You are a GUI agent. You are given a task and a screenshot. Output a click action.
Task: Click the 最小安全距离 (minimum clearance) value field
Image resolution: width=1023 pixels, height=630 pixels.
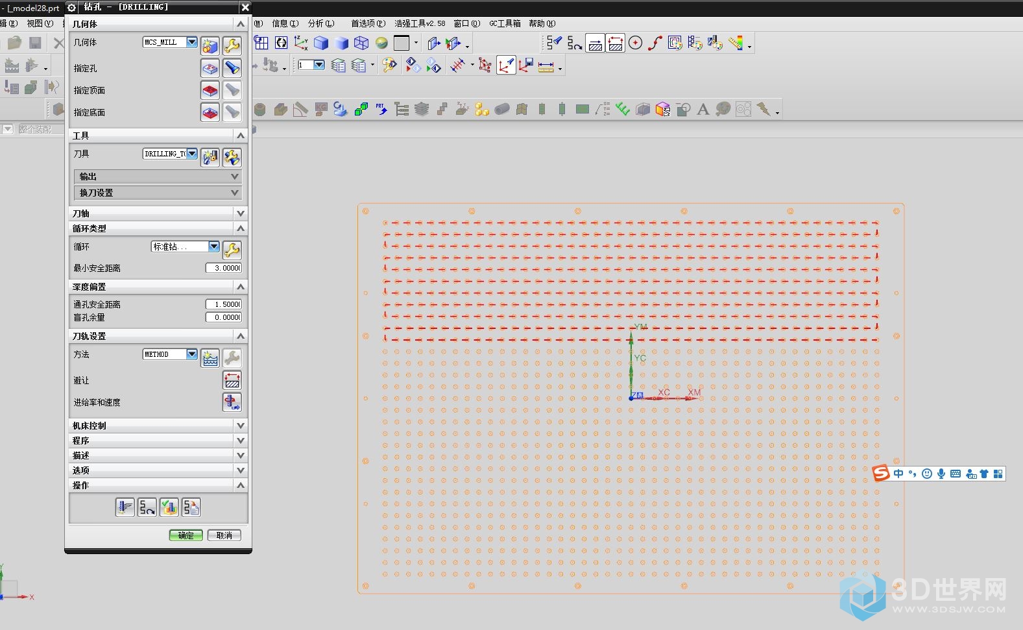[x=224, y=268]
